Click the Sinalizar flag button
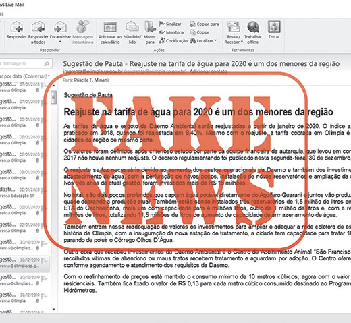Image resolution: width=351 pixels, height=323 pixels. click(170, 24)
